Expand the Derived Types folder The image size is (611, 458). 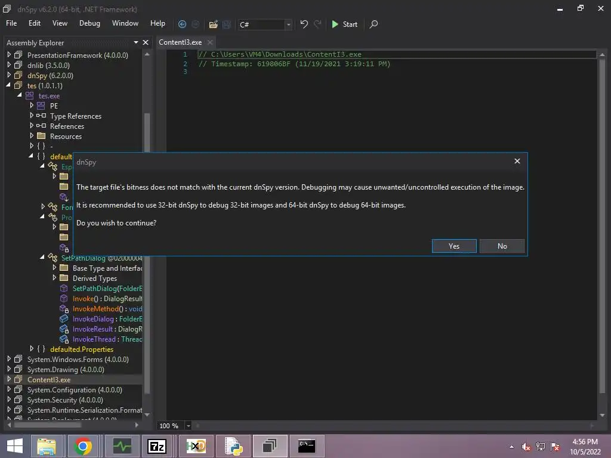coord(54,278)
